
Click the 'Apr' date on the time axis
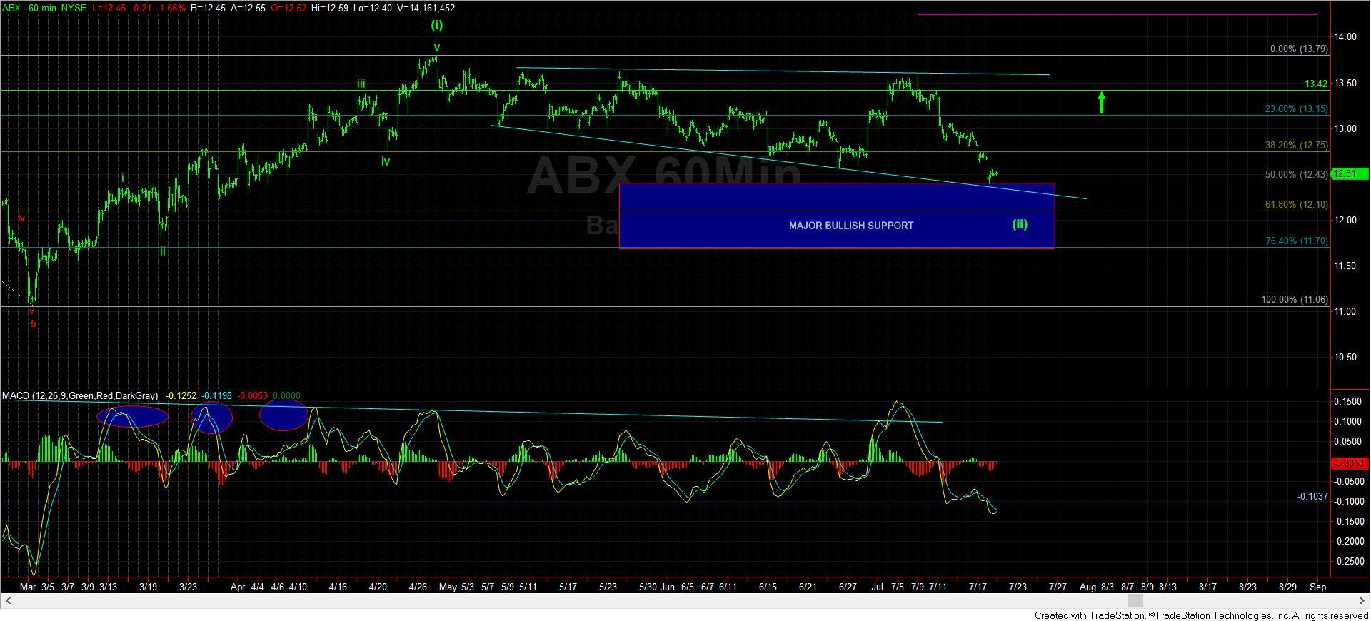pyautogui.click(x=238, y=587)
